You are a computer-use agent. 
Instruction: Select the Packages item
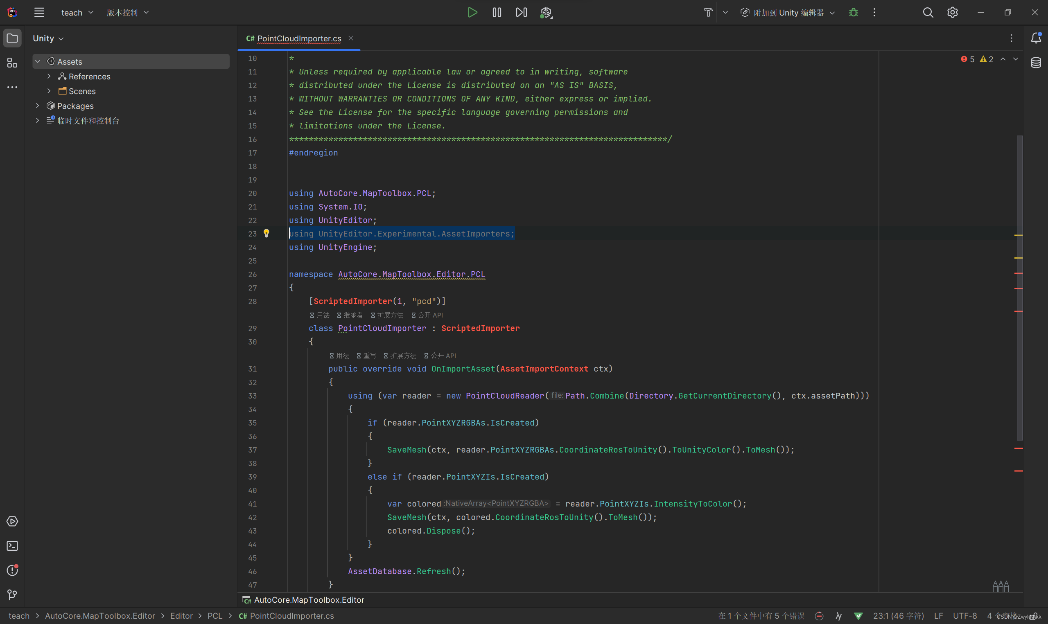[75, 106]
